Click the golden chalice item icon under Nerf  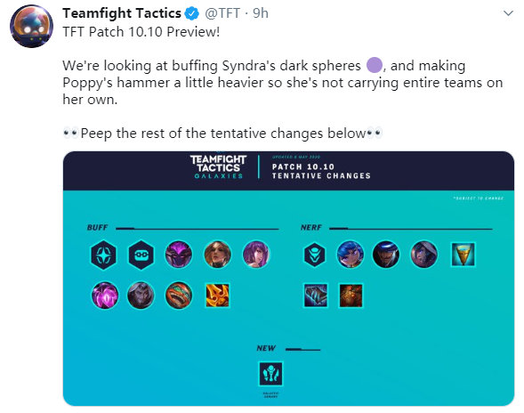(x=463, y=255)
